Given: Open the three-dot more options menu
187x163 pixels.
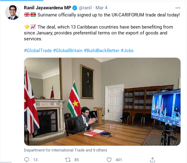Looking at the screenshot, I should [x=178, y=8].
